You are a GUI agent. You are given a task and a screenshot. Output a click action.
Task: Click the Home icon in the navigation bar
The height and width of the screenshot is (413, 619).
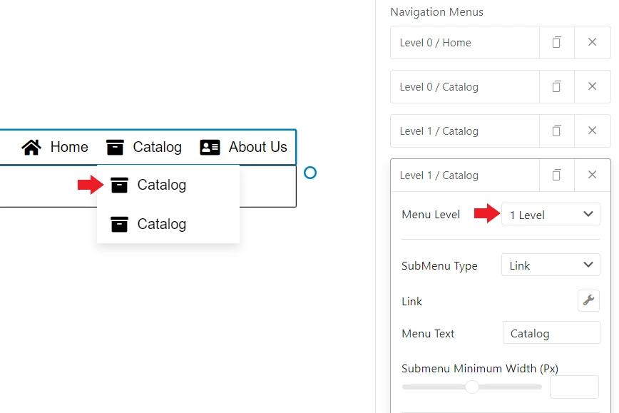click(31, 147)
